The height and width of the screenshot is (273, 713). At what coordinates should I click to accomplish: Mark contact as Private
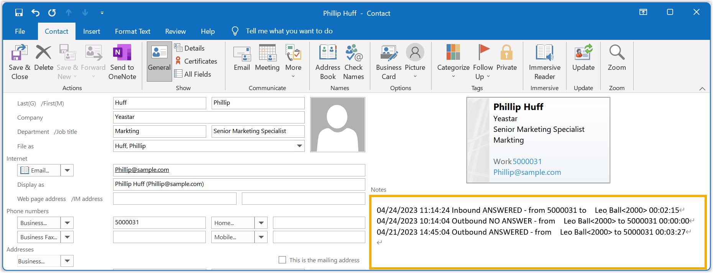coord(506,58)
